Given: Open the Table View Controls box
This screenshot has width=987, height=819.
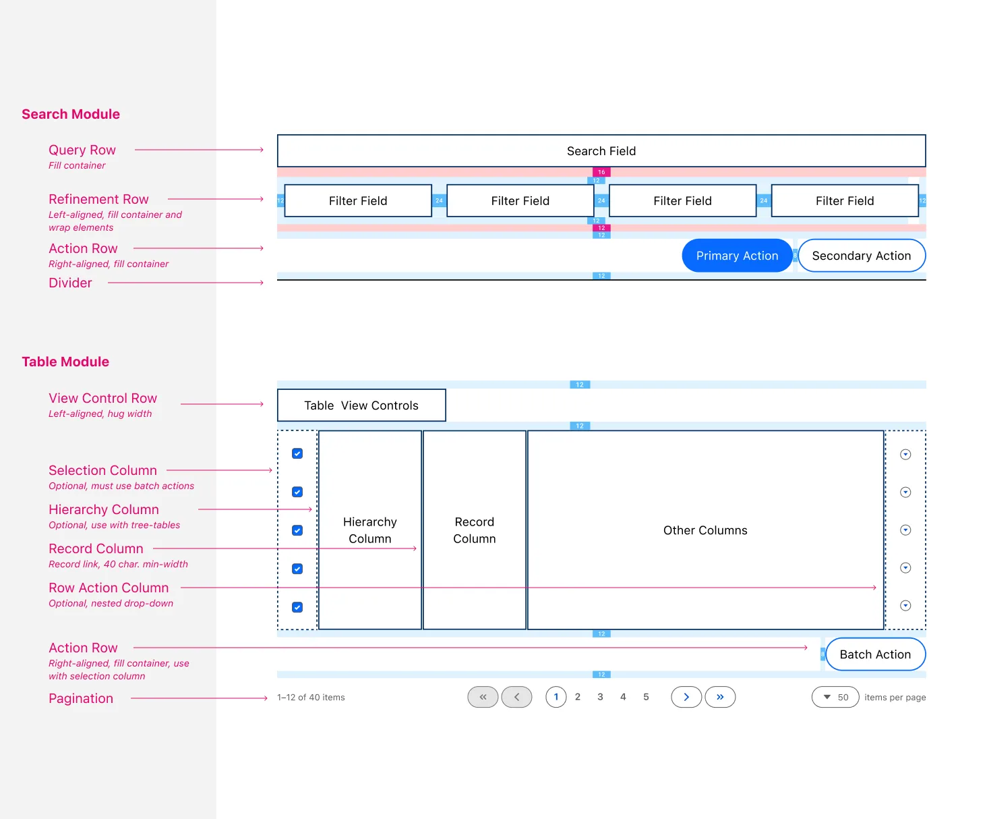Looking at the screenshot, I should click(x=361, y=405).
